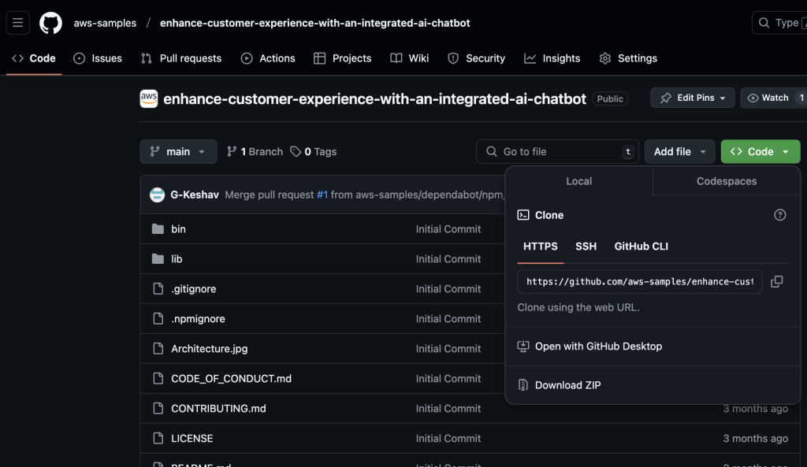Open pull request #1 link
Screen dimensions: 807x467
coord(322,195)
